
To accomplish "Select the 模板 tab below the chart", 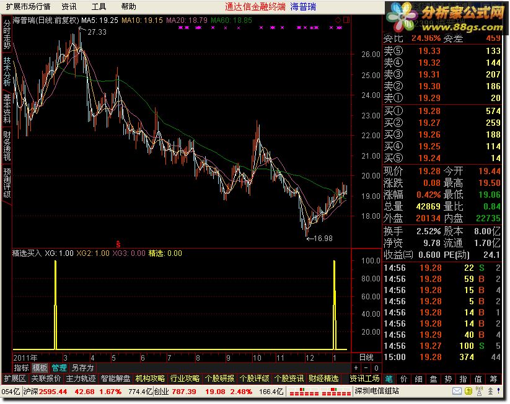I will (x=40, y=368).
